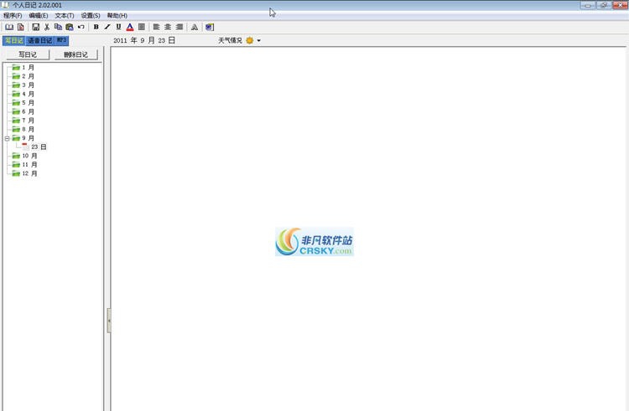Copy text using the copy icon
629x411 pixels.
[58, 27]
